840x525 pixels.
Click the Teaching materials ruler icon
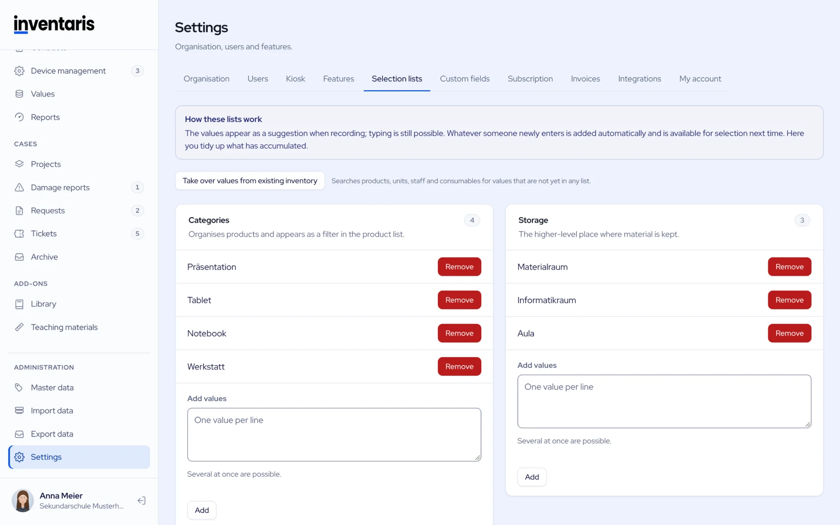tap(19, 327)
